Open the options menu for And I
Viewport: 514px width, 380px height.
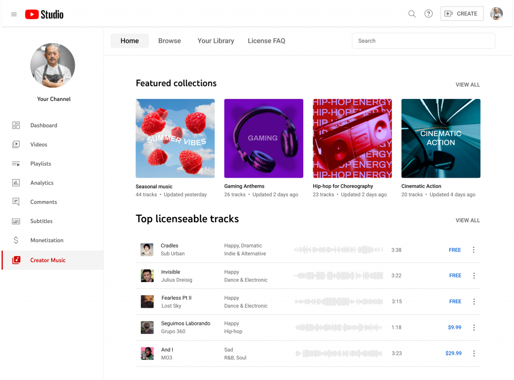[474, 353]
